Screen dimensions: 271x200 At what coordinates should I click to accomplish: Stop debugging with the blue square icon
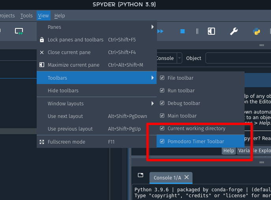point(183,31)
